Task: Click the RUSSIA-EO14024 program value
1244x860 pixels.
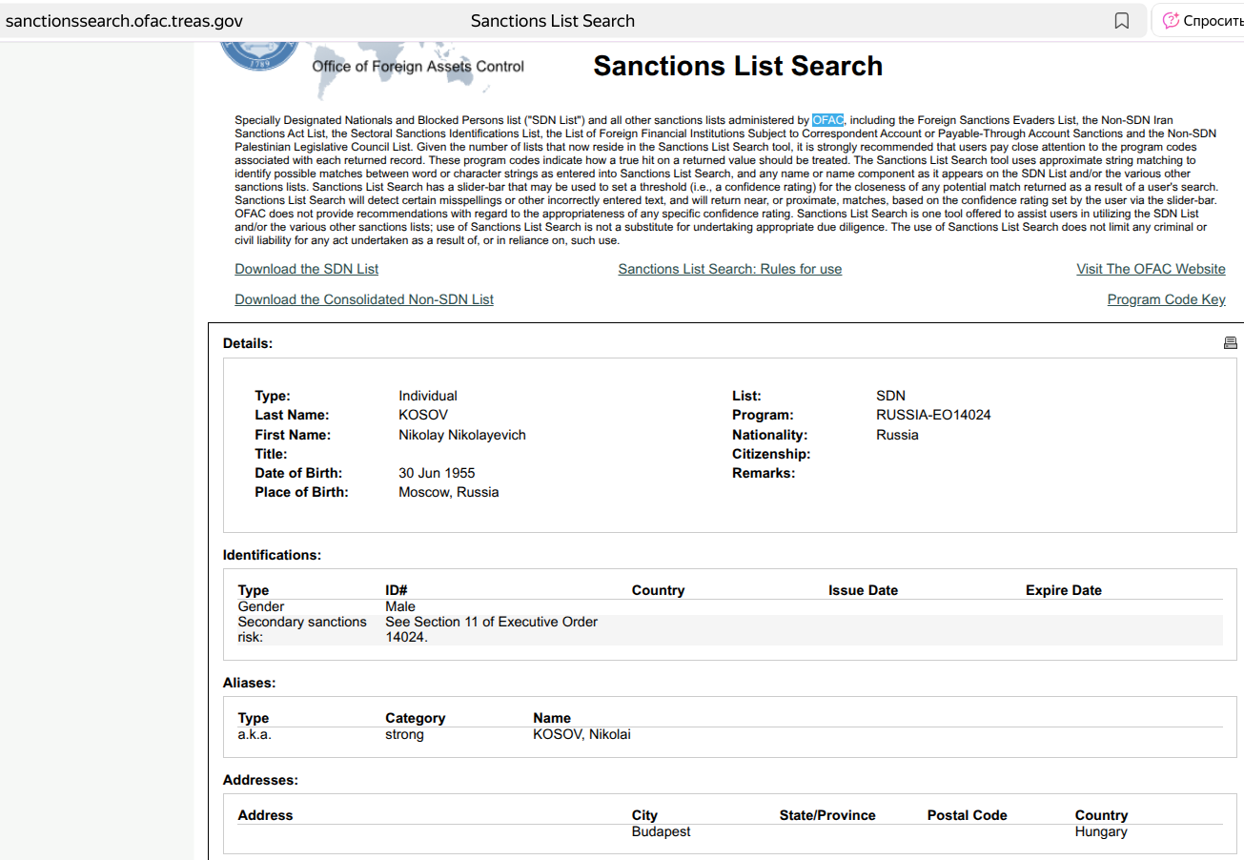Action: (x=933, y=415)
